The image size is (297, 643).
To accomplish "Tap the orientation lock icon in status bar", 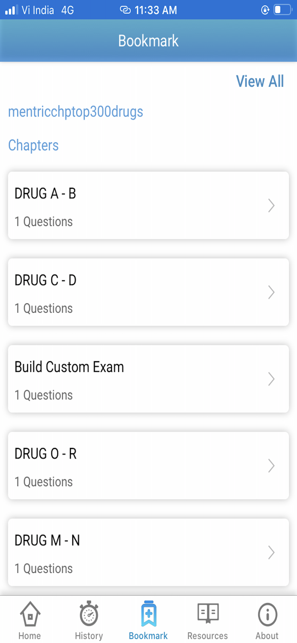I will click(x=265, y=10).
